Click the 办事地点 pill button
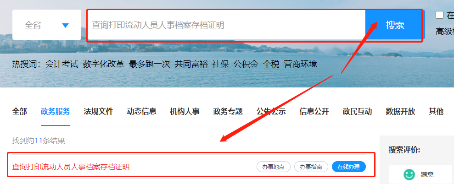 [273, 167]
